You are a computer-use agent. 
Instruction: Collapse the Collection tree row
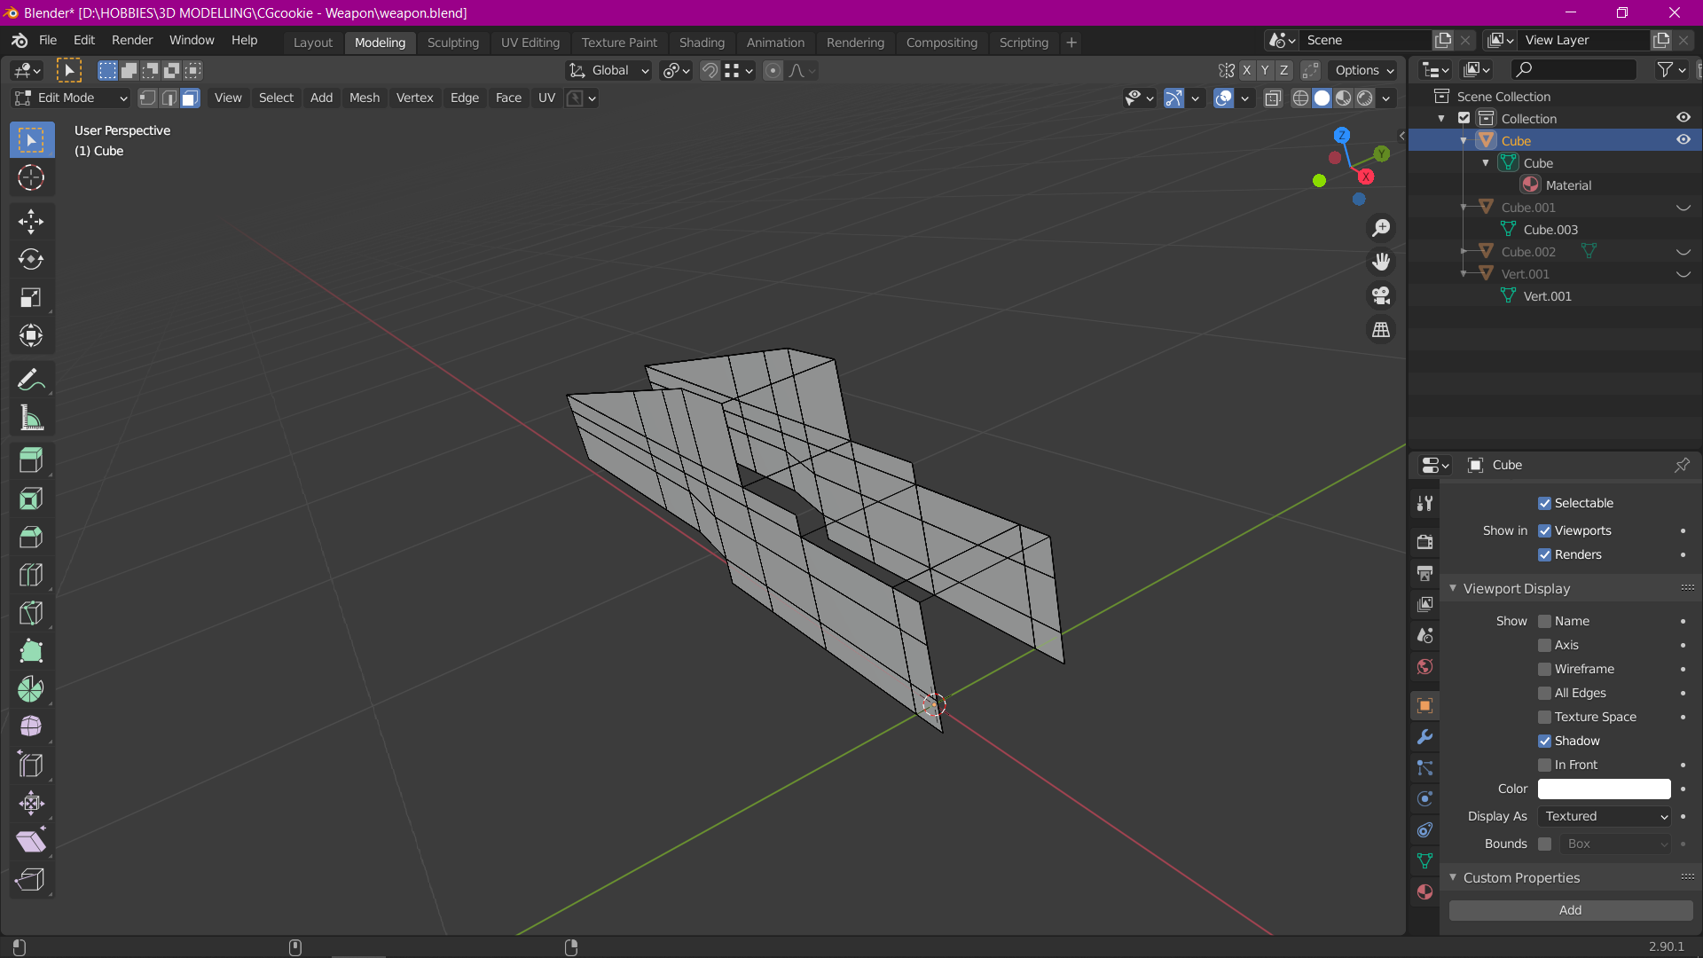point(1441,119)
